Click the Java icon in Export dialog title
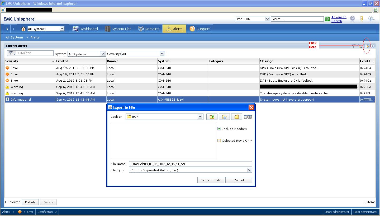 (110, 107)
